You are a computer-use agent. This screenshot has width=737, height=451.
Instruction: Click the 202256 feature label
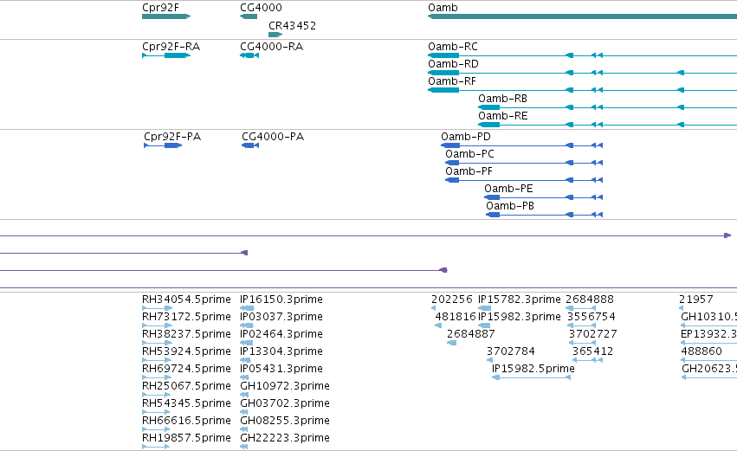(x=452, y=300)
